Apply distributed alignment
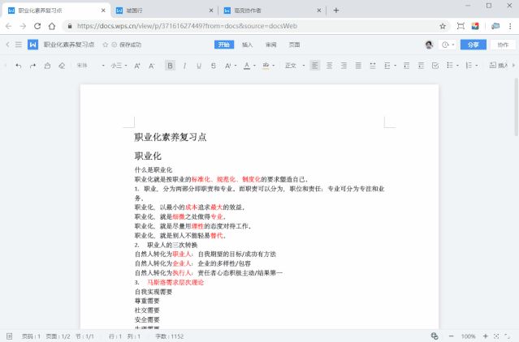This screenshot has height=342, width=519. [373, 66]
